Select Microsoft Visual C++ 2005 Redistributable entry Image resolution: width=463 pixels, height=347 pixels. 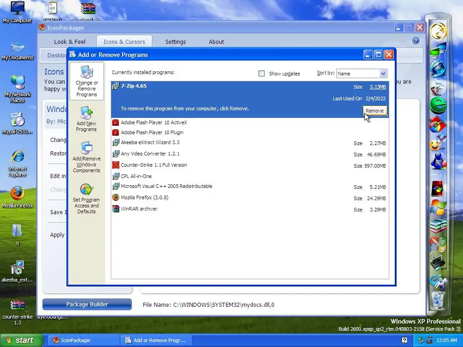tap(250, 187)
